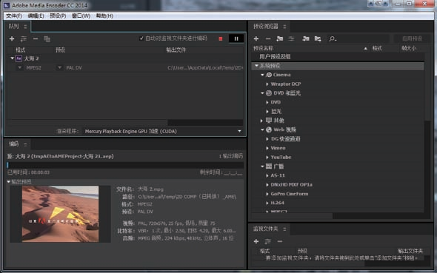Expand the Vimeo presets
The image size is (437, 273).
pos(267,148)
